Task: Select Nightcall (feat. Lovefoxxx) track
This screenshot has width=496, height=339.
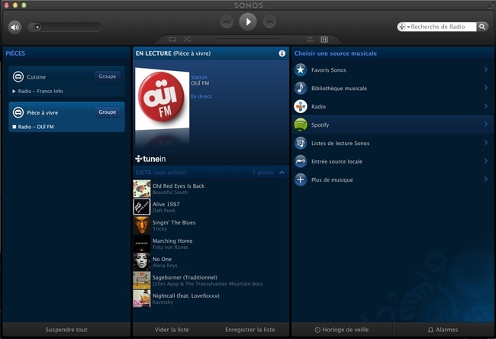Action: pos(211,299)
